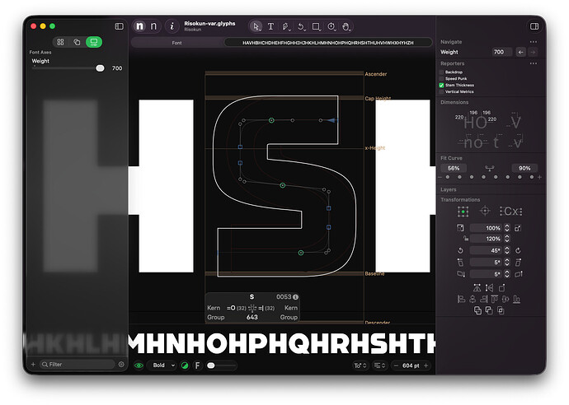Enable the Backdrop reporter checkbox

(x=442, y=72)
